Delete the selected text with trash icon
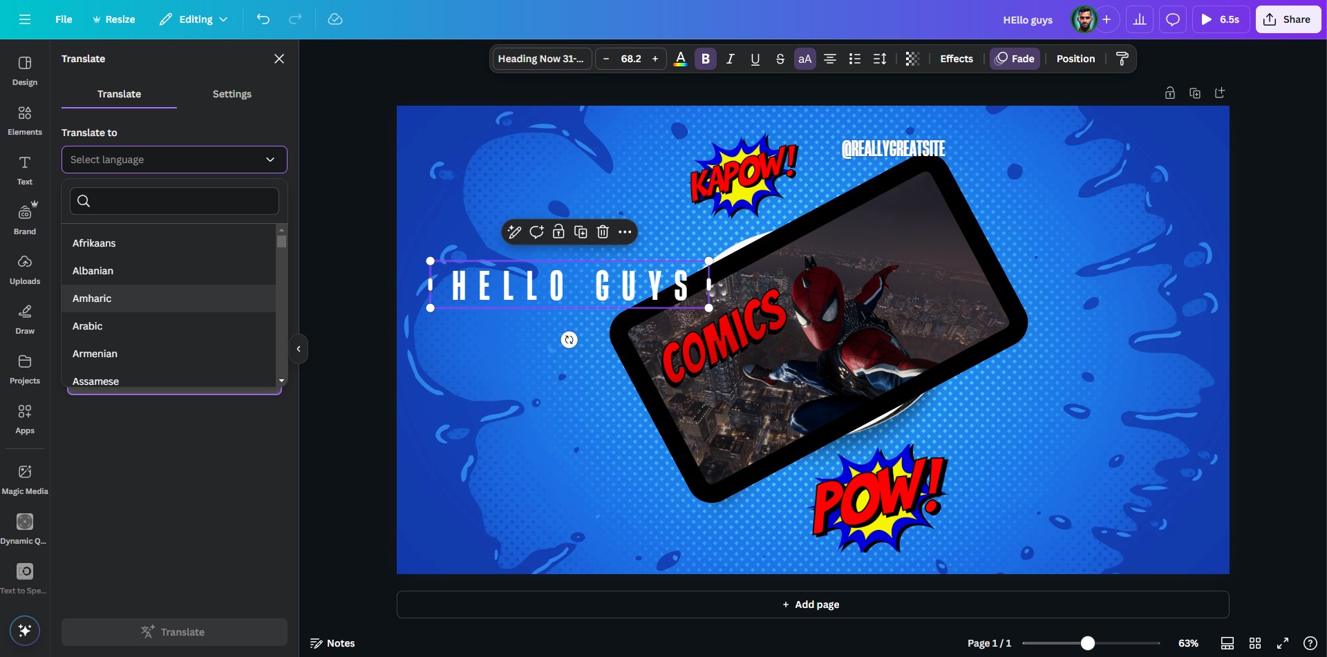The width and height of the screenshot is (1327, 657). [603, 232]
